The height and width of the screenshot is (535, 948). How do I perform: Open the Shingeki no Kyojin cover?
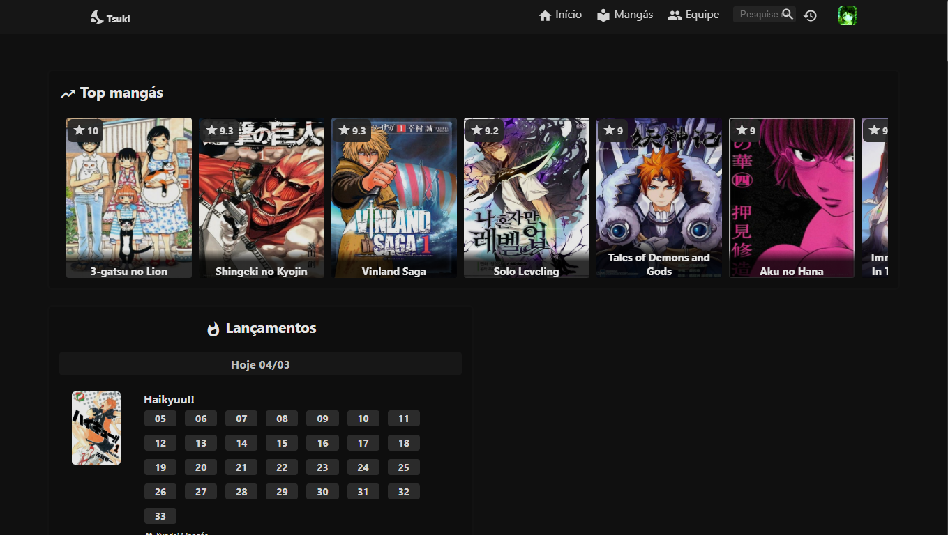click(x=262, y=198)
